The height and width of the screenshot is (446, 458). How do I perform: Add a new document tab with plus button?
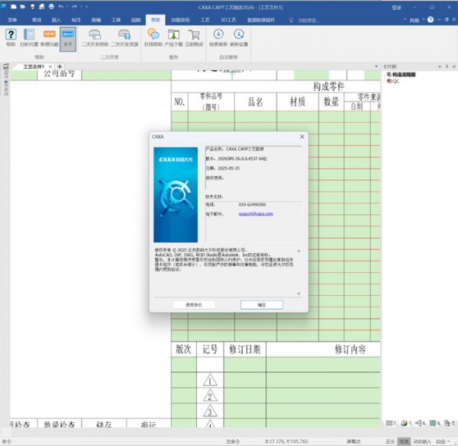tap(60, 66)
